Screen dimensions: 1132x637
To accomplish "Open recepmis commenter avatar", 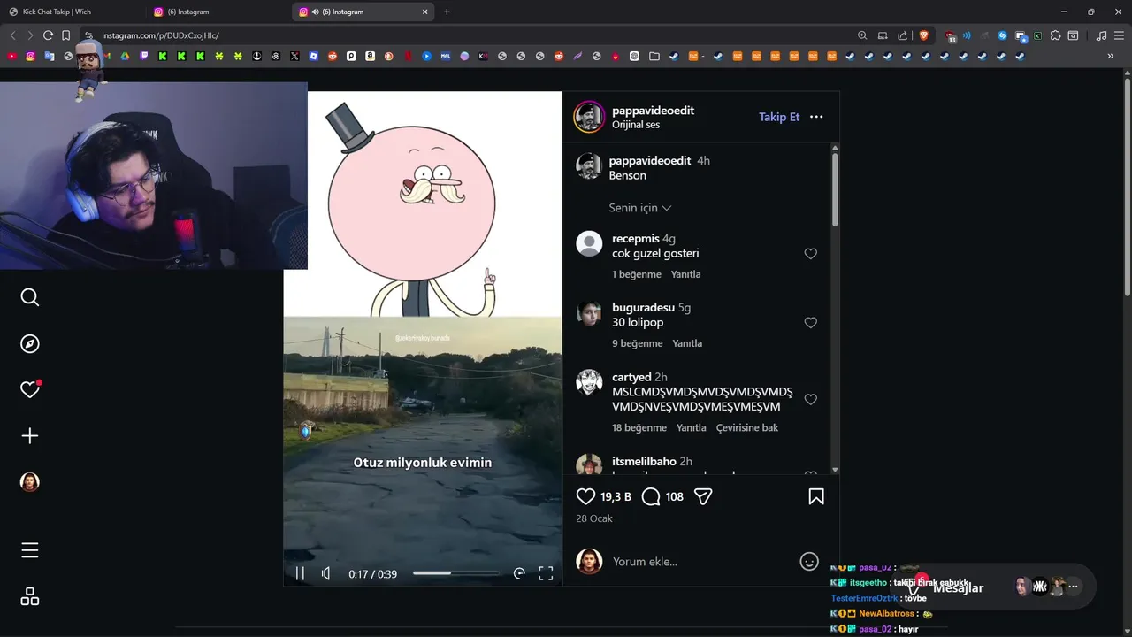I will (589, 243).
